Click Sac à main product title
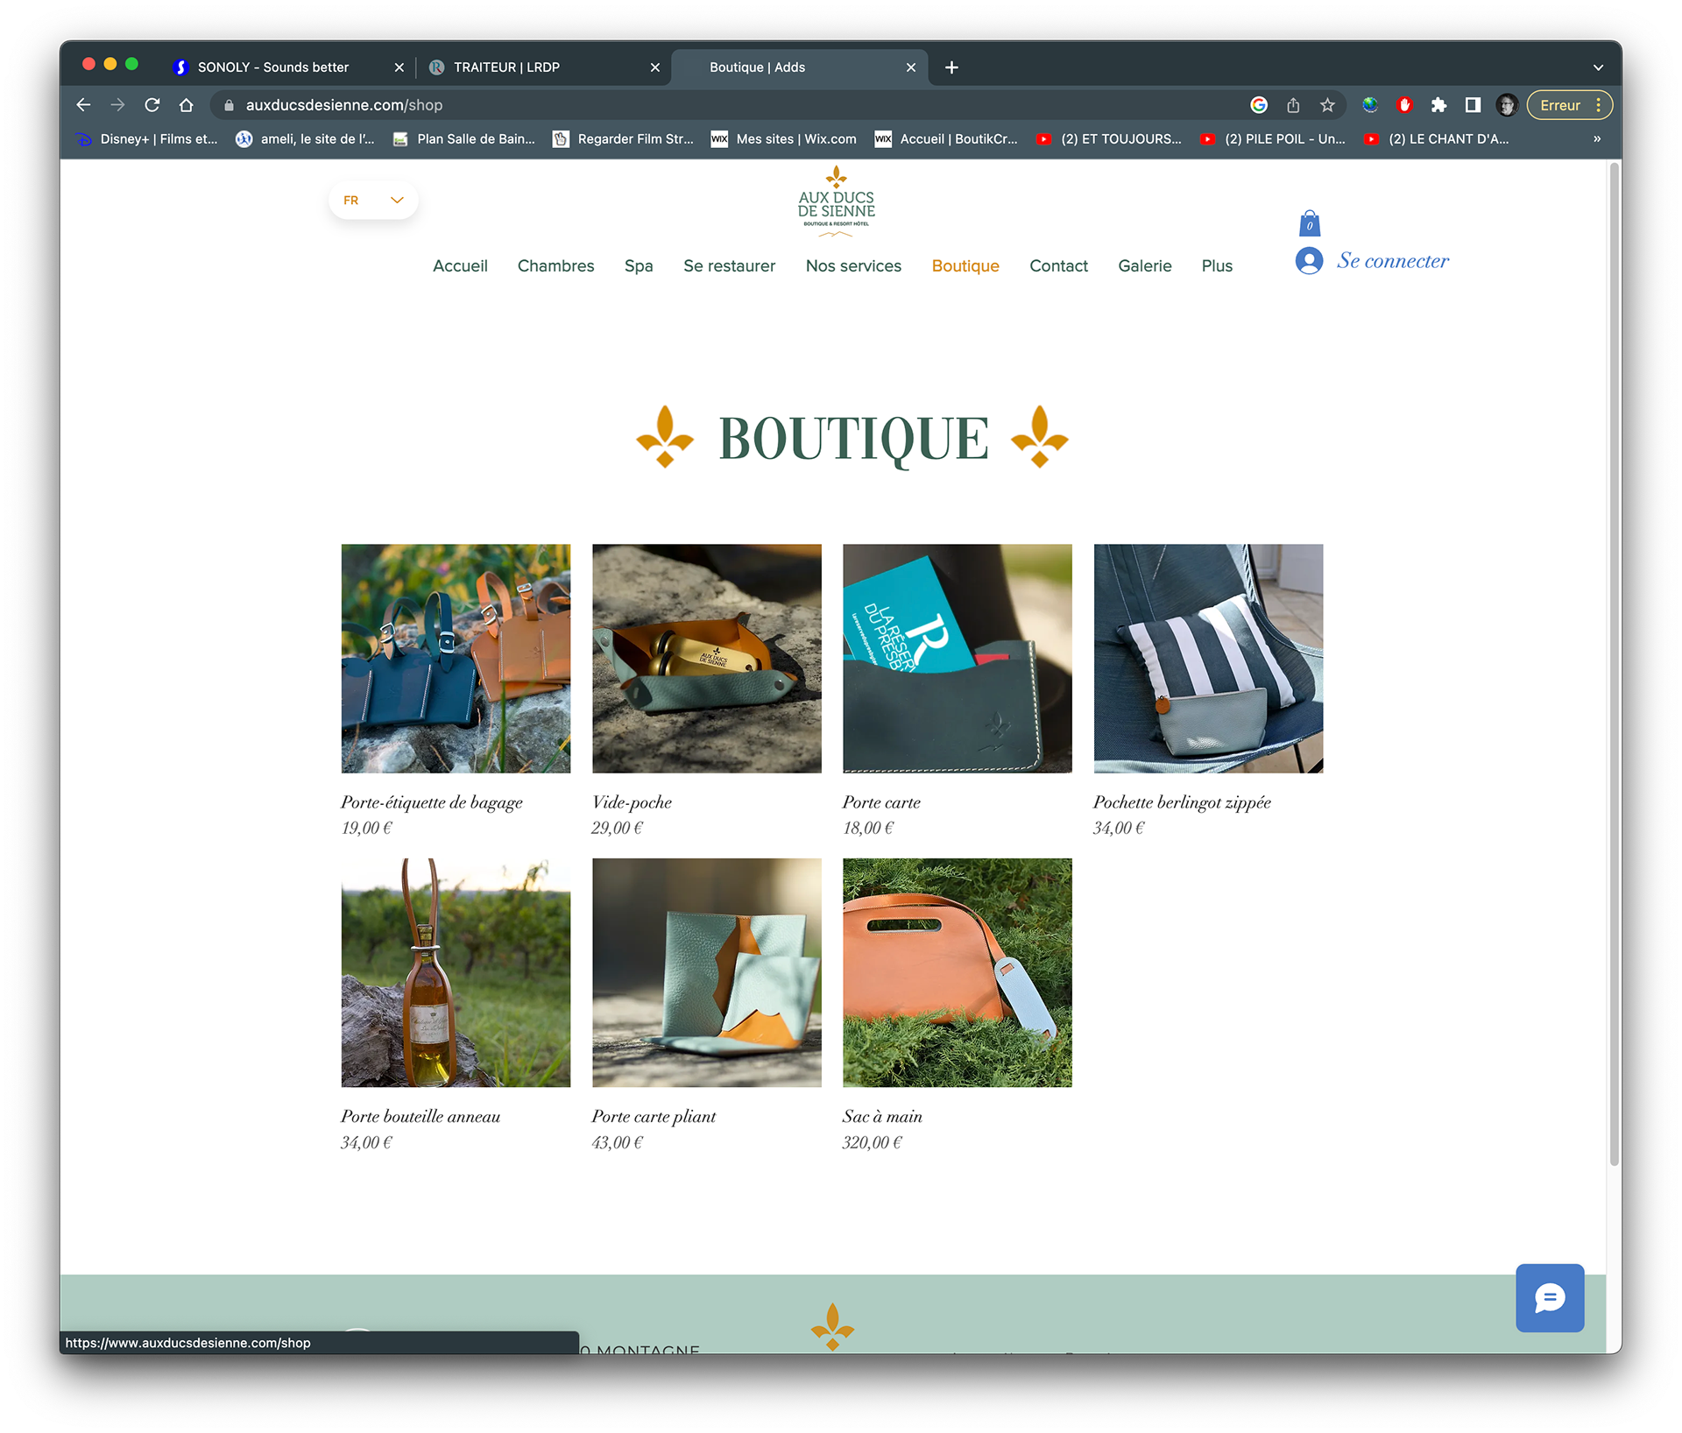This screenshot has width=1682, height=1433. 882,1117
